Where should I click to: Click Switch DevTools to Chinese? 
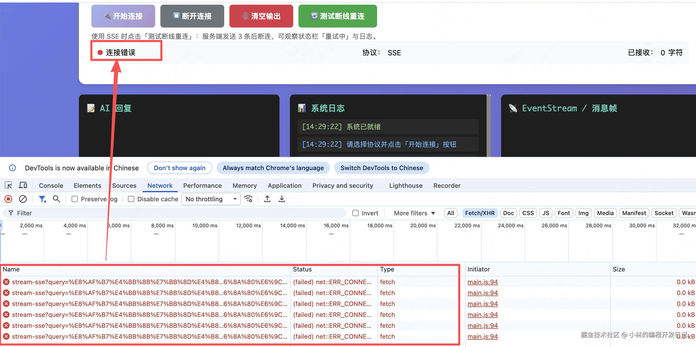coord(381,168)
